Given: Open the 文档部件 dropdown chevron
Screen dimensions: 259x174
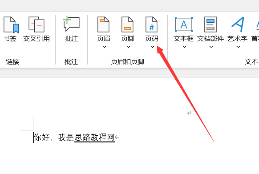Looking at the screenshot, I should tap(211, 47).
